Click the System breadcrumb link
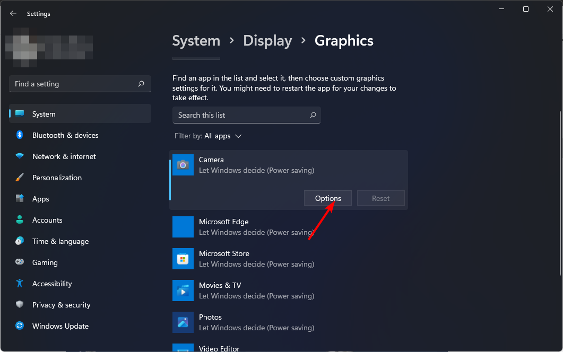 pos(196,41)
